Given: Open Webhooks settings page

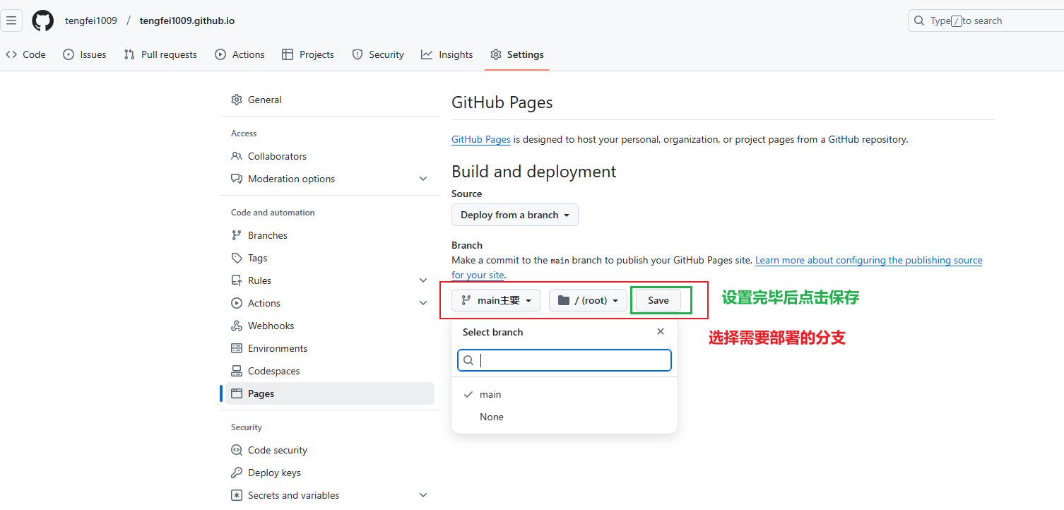Looking at the screenshot, I should pyautogui.click(x=330, y=326).
